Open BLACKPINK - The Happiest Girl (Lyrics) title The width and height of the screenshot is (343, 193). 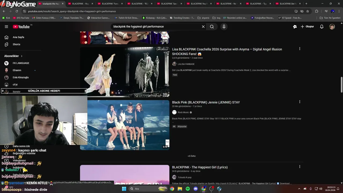[200, 167]
